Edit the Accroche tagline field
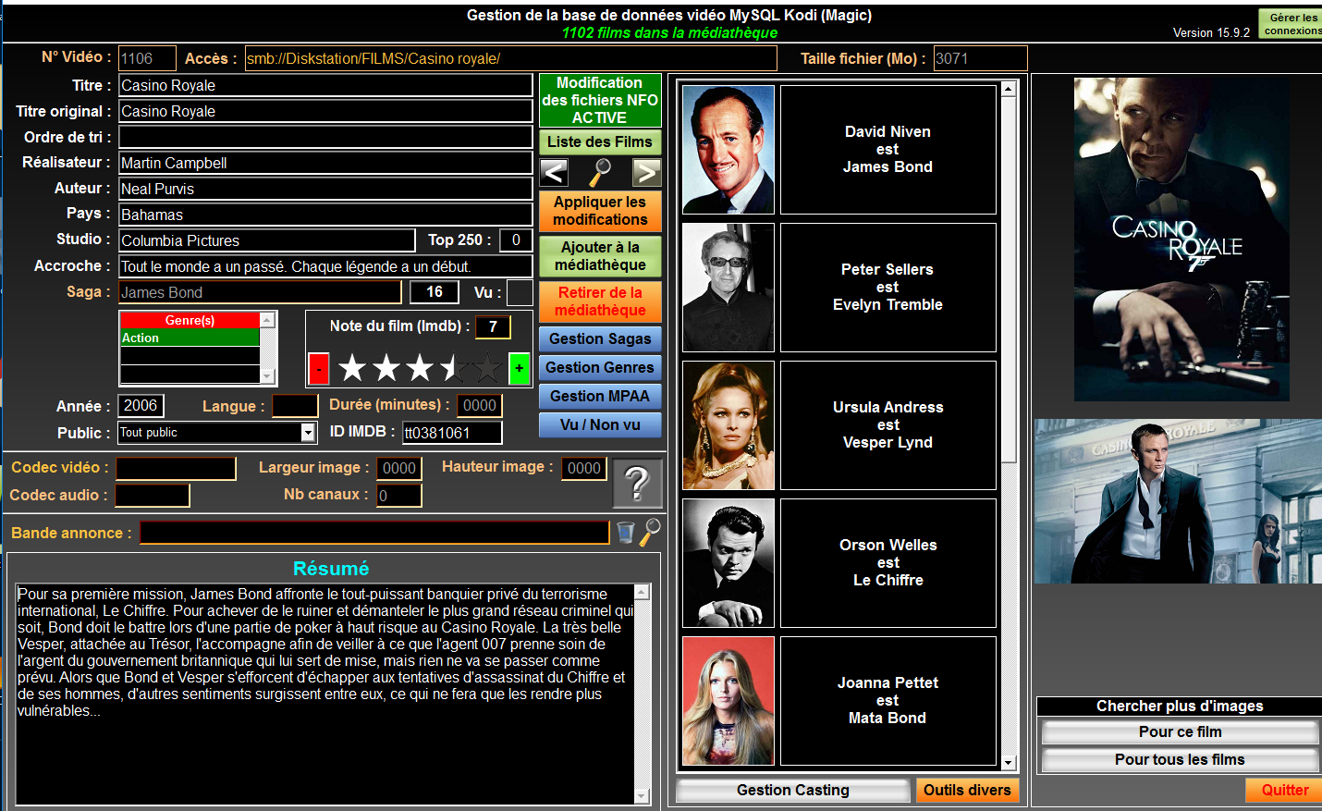This screenshot has height=811, width=1322. (325, 266)
